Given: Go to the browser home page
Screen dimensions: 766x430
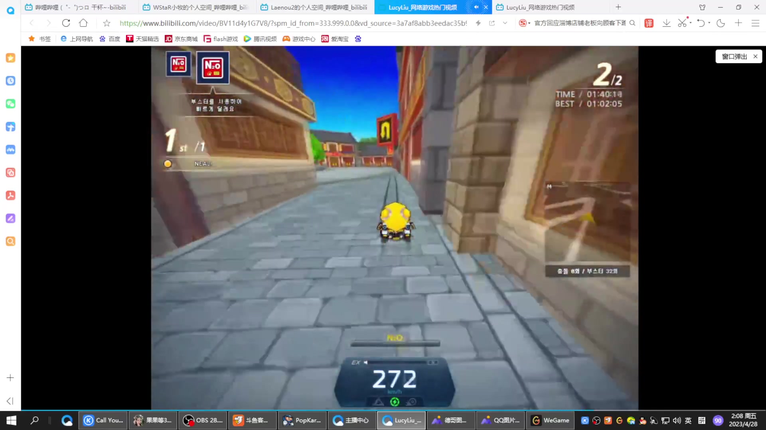Looking at the screenshot, I should 83,23.
